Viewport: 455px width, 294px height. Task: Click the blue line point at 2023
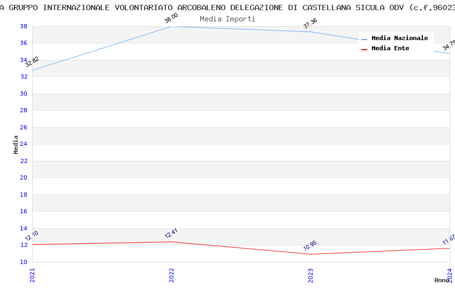(x=310, y=32)
